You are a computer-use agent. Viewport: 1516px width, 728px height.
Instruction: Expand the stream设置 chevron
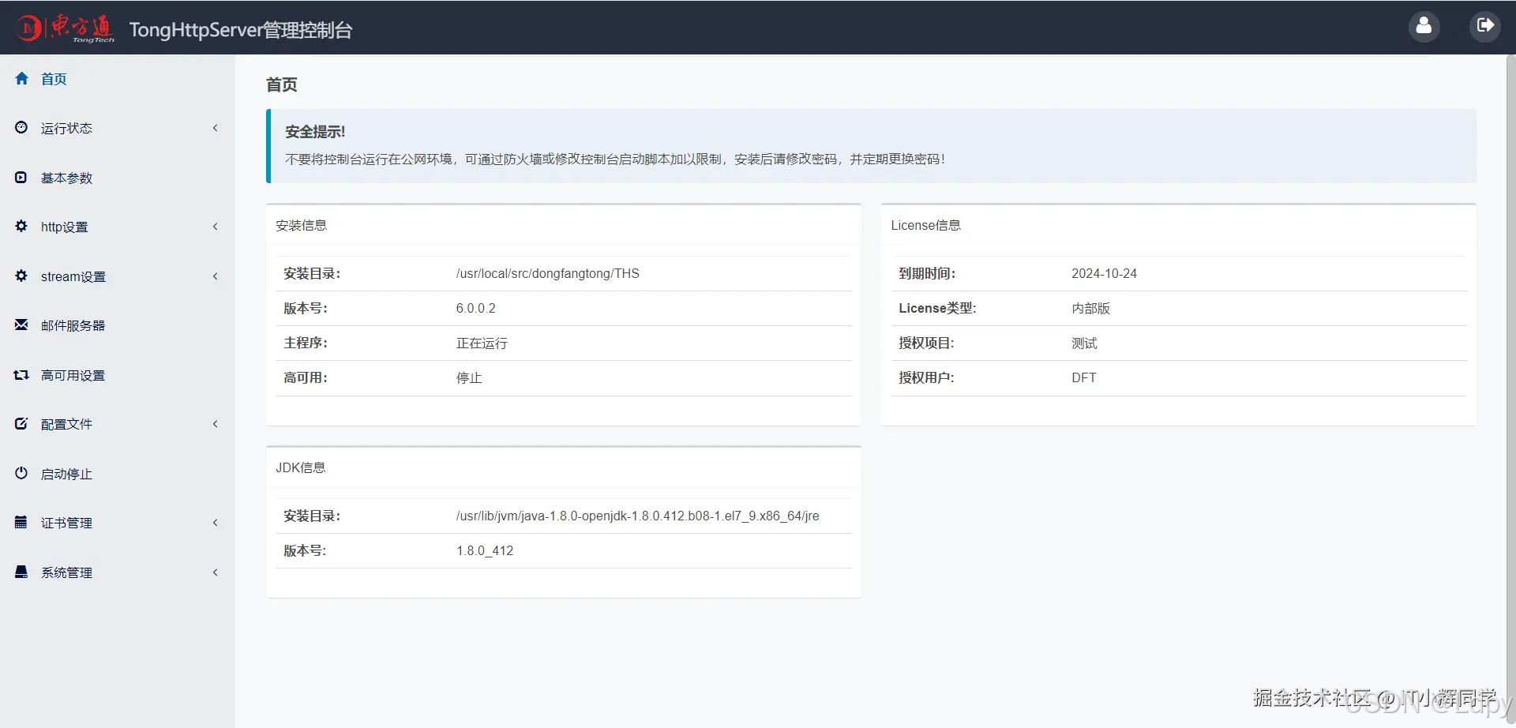tap(215, 276)
